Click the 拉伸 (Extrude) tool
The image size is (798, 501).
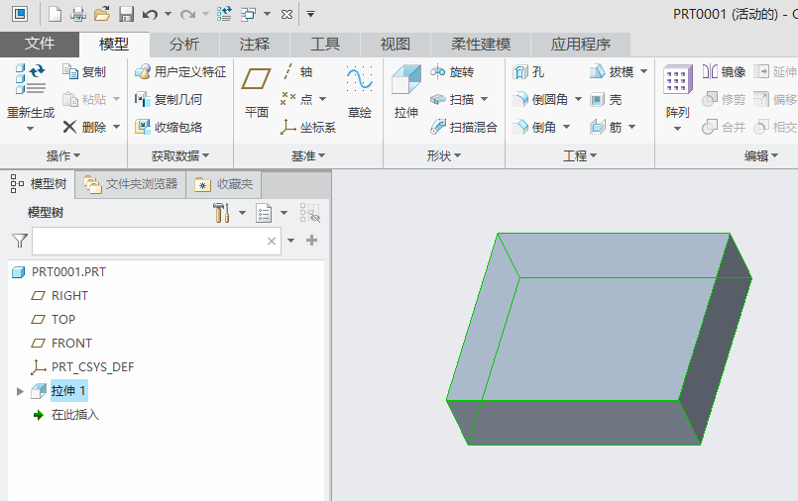click(405, 91)
